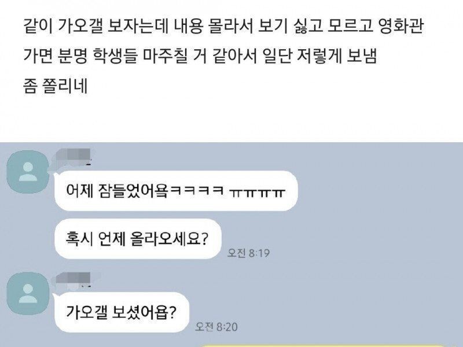Viewport: 463px width, 347px height.
Task: Click the '오전 8:19' timestamp
Action: tap(248, 253)
